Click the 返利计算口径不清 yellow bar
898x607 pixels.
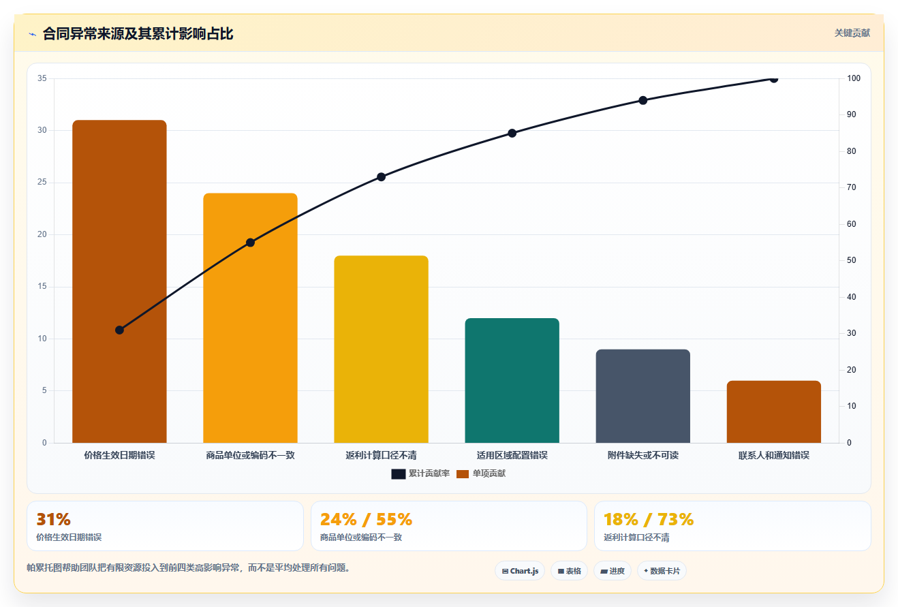click(381, 349)
